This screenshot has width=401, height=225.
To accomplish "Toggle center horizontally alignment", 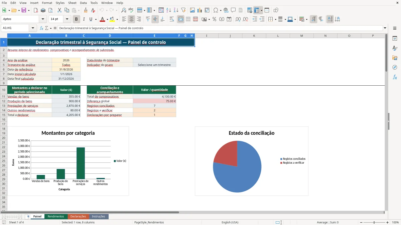I will pos(132,19).
